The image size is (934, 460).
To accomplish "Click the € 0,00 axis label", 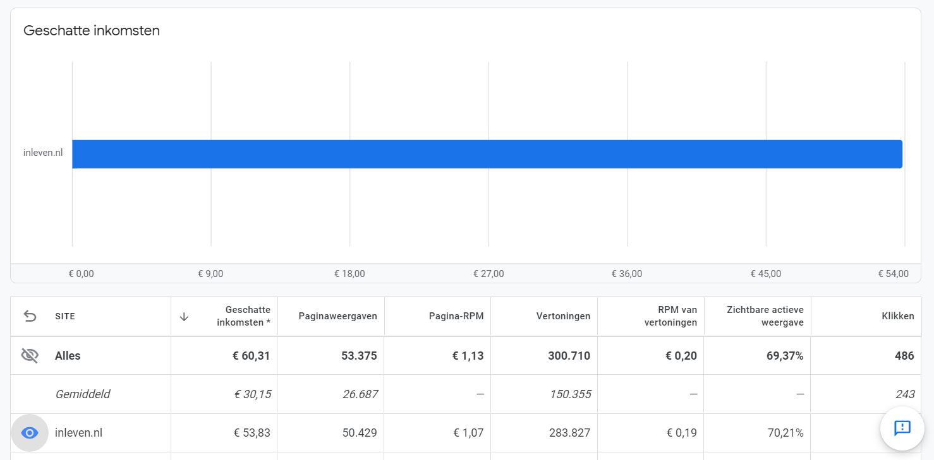I will [x=81, y=274].
